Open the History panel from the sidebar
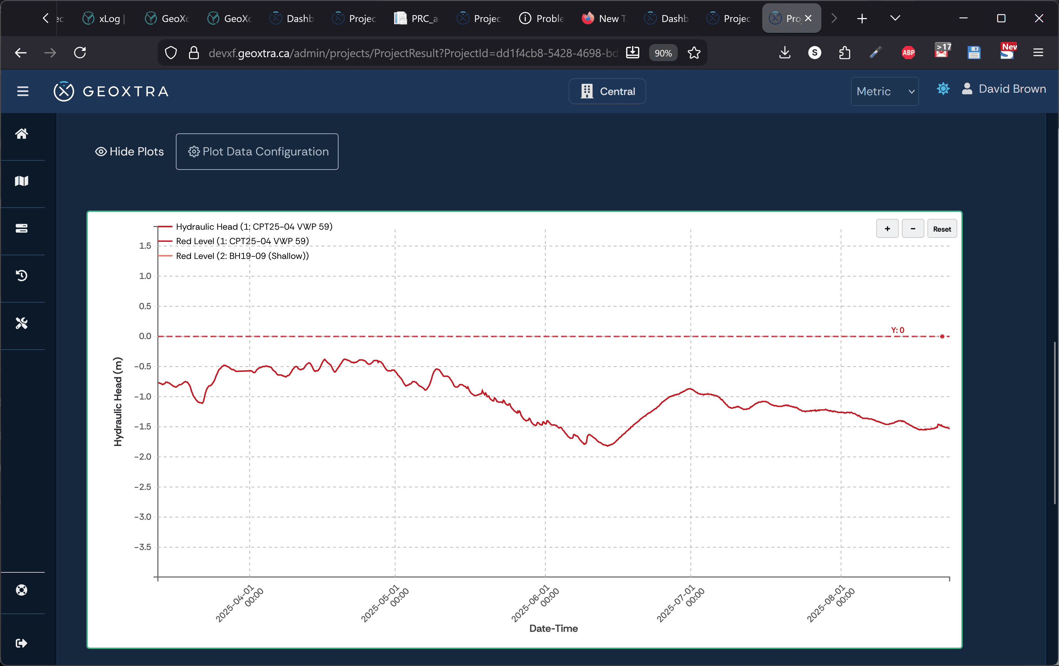This screenshot has height=666, width=1059. coord(22,275)
